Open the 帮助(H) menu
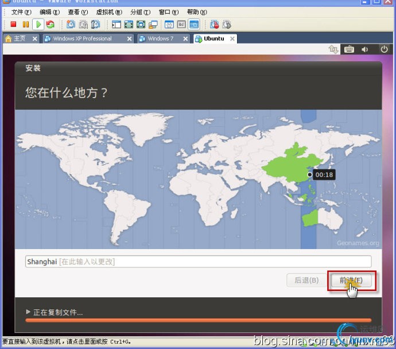The width and height of the screenshot is (396, 349). pos(197,12)
